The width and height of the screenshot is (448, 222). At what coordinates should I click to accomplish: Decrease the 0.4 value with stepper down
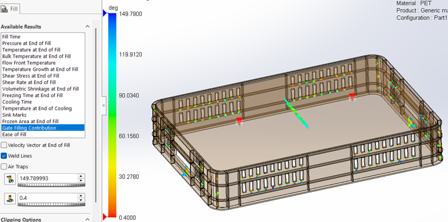click(x=81, y=200)
